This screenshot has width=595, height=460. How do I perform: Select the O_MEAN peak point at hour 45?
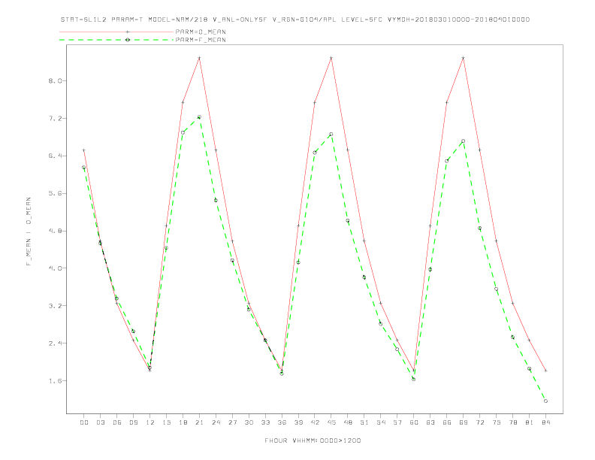click(331, 58)
